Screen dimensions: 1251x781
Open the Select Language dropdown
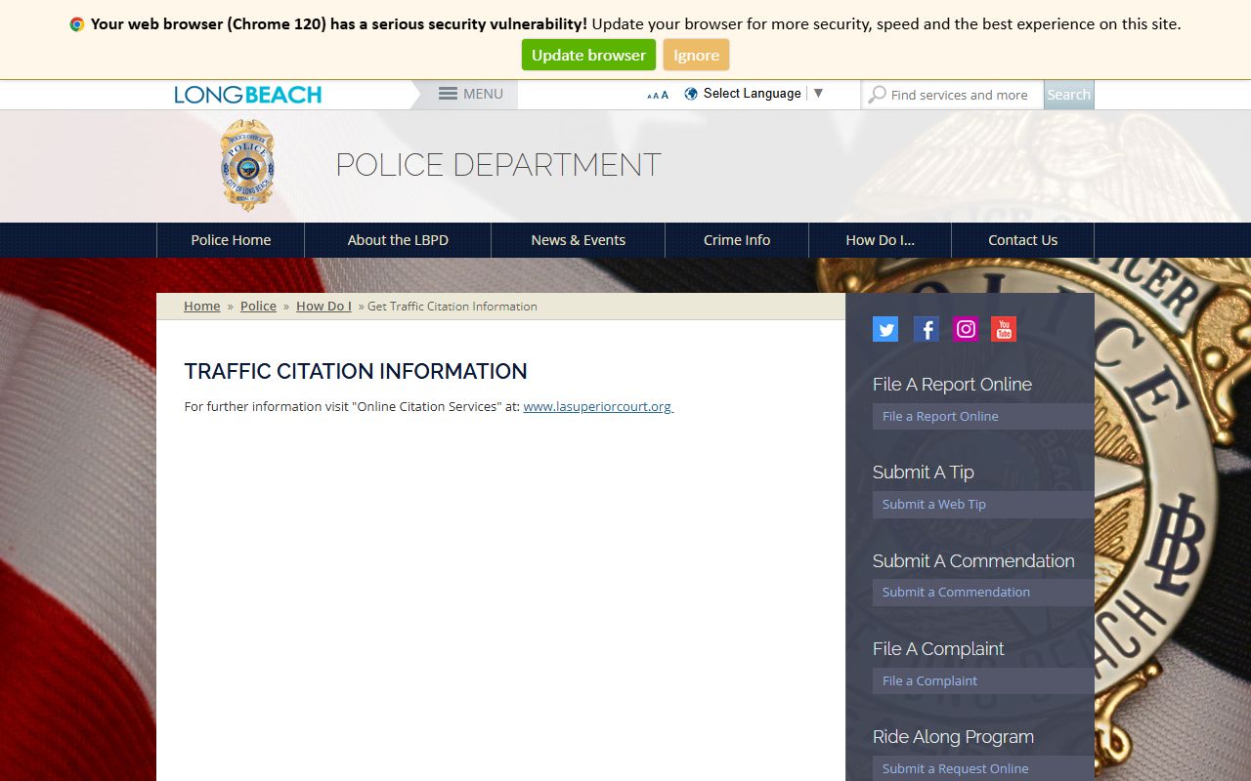tap(763, 94)
